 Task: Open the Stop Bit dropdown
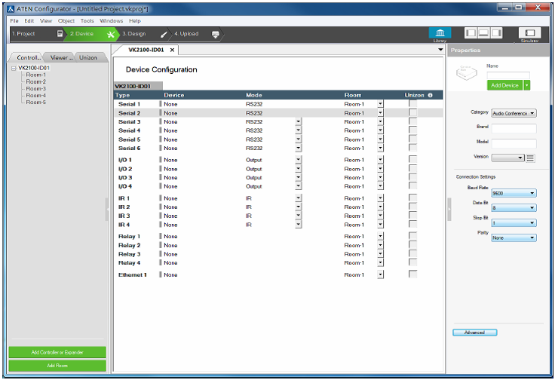pyautogui.click(x=514, y=223)
